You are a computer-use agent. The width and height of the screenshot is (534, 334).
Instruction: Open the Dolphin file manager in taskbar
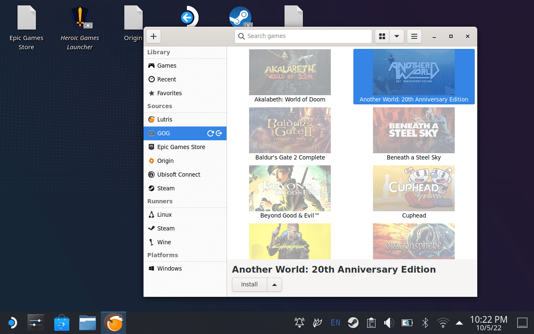88,323
